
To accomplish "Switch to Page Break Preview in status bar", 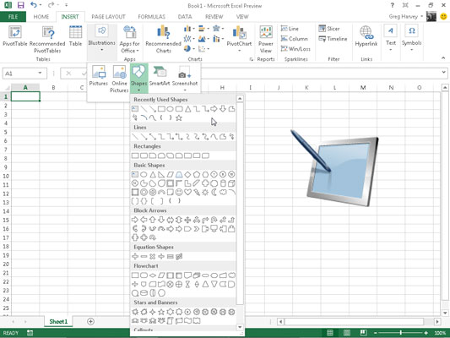I will click(x=363, y=333).
